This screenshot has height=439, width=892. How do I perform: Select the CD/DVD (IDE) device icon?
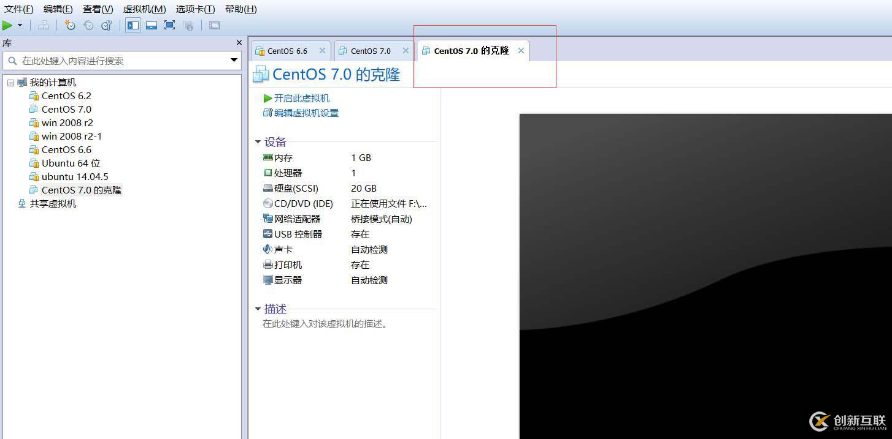268,203
